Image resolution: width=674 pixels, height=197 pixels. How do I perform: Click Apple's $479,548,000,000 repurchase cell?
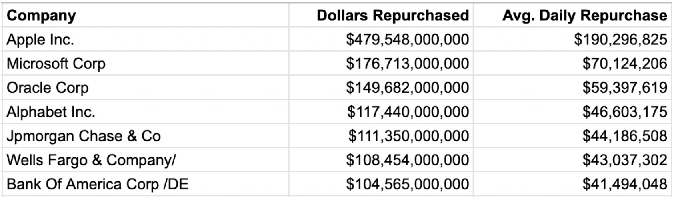click(x=407, y=40)
